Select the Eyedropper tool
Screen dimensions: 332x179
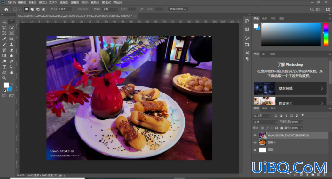[4, 39]
